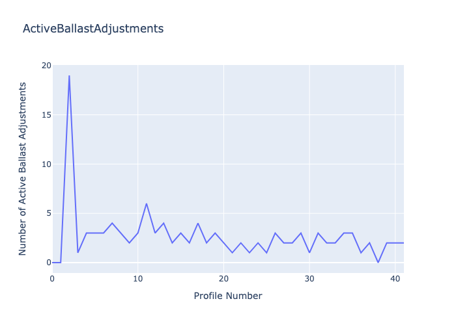The width and height of the screenshot is (456, 325).
Task: Click the peak of 4 at profile 17
Action: point(198,223)
